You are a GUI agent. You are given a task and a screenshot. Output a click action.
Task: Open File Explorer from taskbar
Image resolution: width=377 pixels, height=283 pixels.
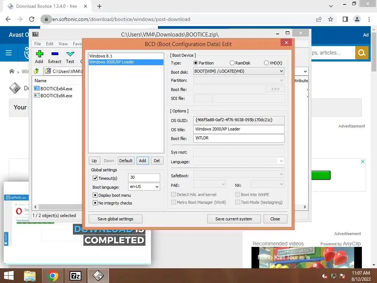(x=30, y=276)
